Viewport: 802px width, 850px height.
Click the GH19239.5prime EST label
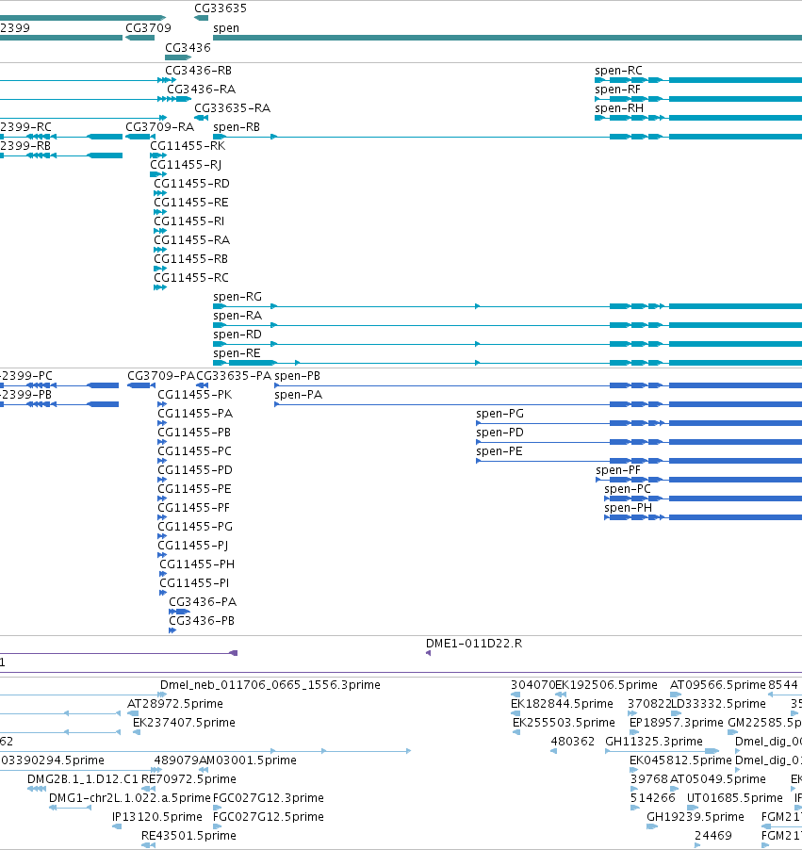pyautogui.click(x=696, y=817)
